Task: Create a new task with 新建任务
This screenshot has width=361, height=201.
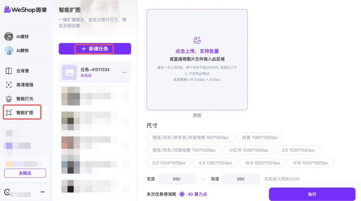Action: 95,49
